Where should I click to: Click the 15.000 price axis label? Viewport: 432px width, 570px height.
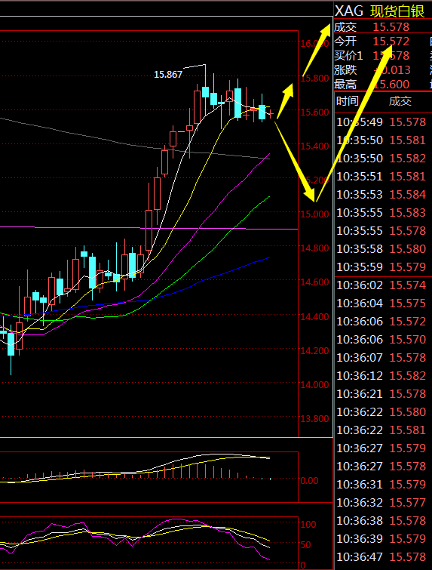click(x=314, y=214)
